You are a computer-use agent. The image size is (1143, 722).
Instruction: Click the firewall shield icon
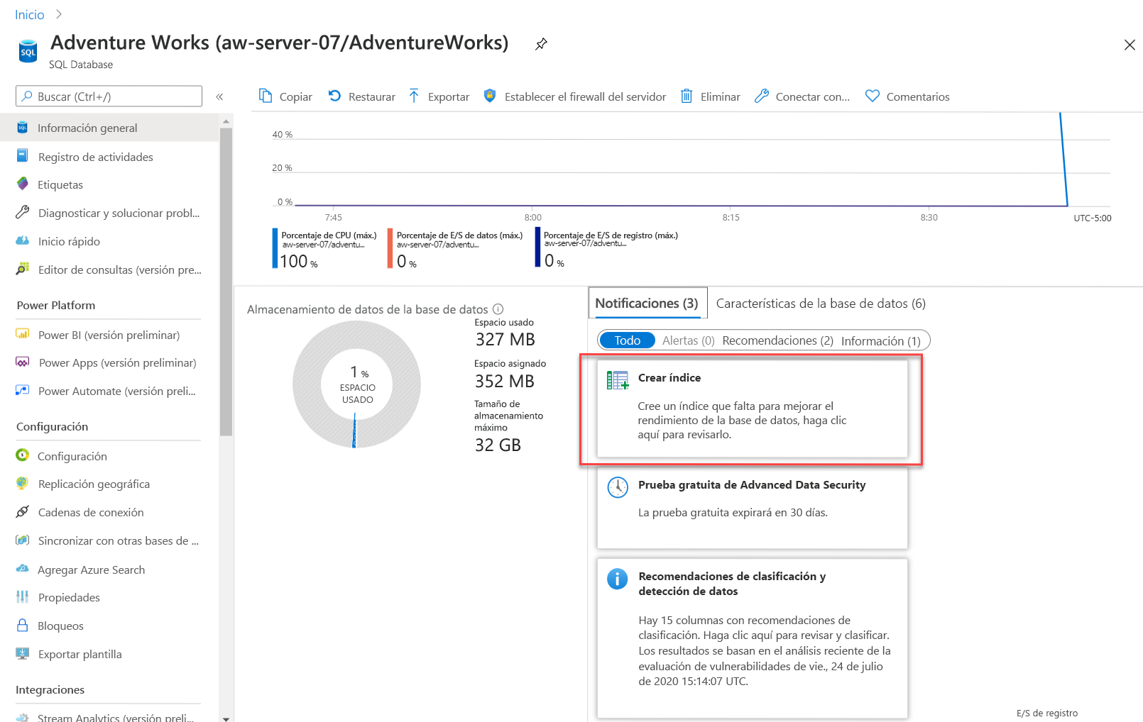tap(490, 96)
